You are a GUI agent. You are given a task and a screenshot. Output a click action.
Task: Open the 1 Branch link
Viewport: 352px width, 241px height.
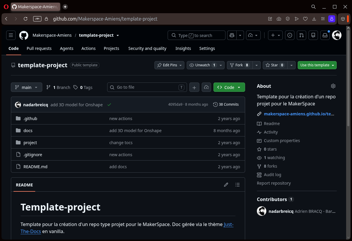click(58, 87)
